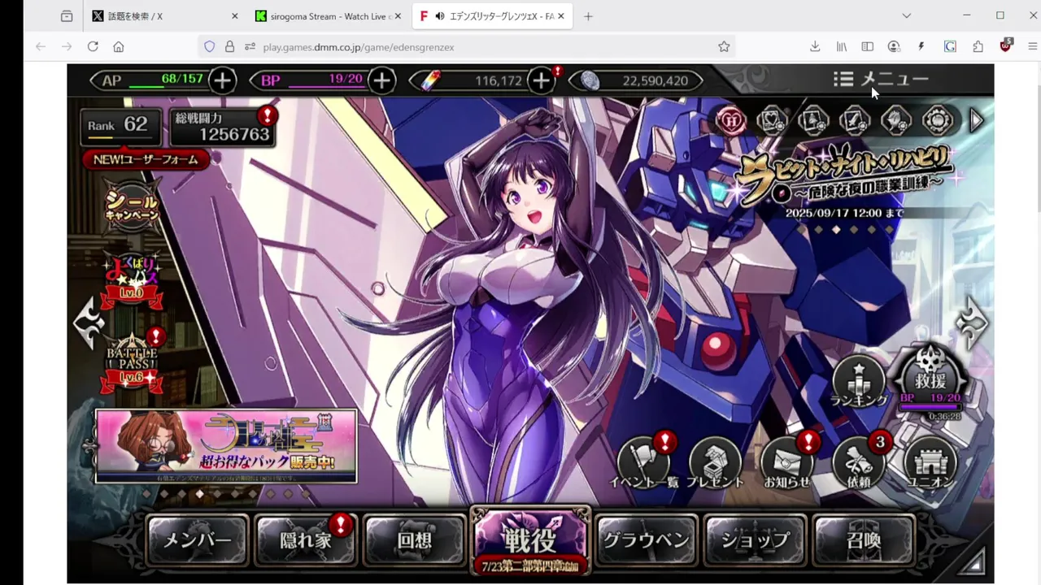Add crystals with the plus beside 116,172

[x=541, y=80]
